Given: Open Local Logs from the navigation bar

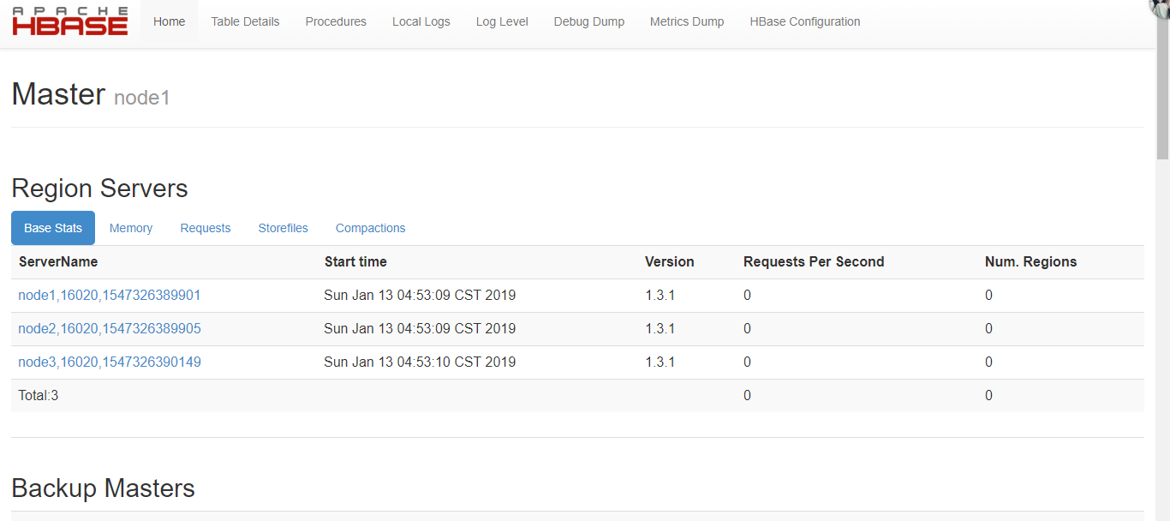Looking at the screenshot, I should (x=421, y=21).
